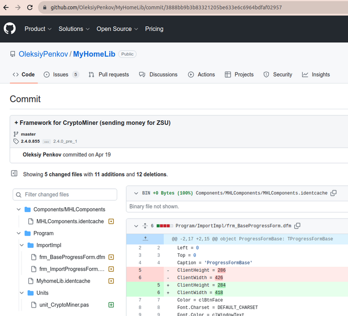The height and width of the screenshot is (316, 348).
Task: Open the OleksiyPenkov owner profile link
Action: [43, 54]
